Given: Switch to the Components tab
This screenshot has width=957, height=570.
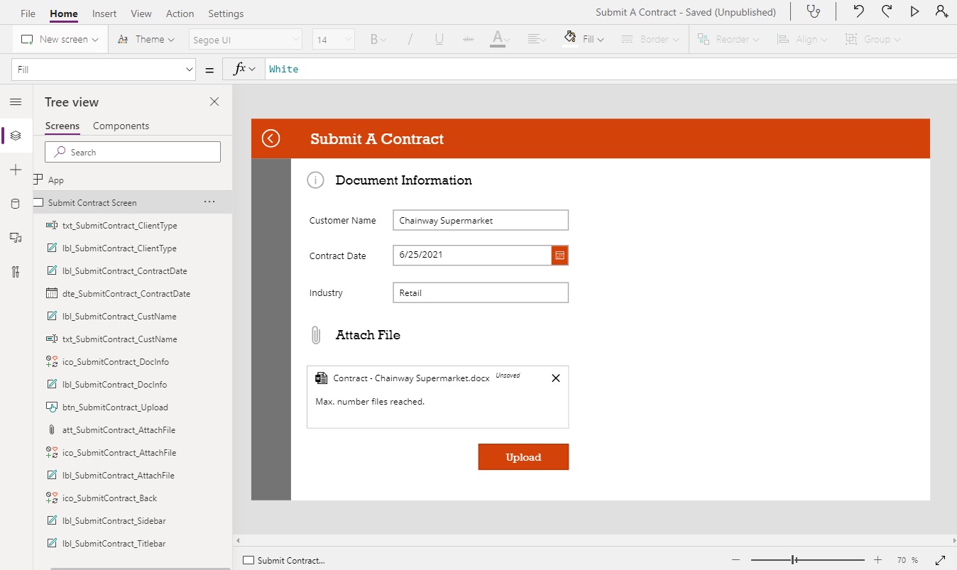Looking at the screenshot, I should click(121, 126).
